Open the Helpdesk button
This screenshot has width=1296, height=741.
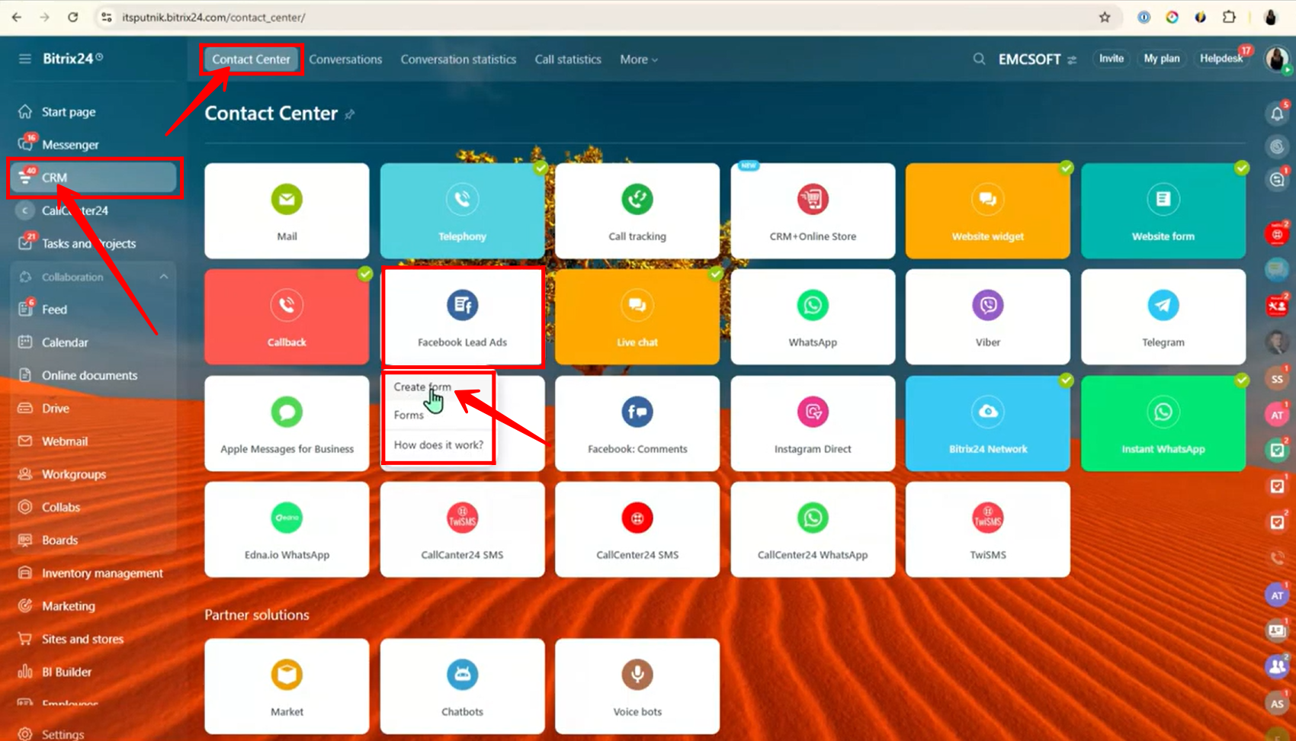(1221, 59)
